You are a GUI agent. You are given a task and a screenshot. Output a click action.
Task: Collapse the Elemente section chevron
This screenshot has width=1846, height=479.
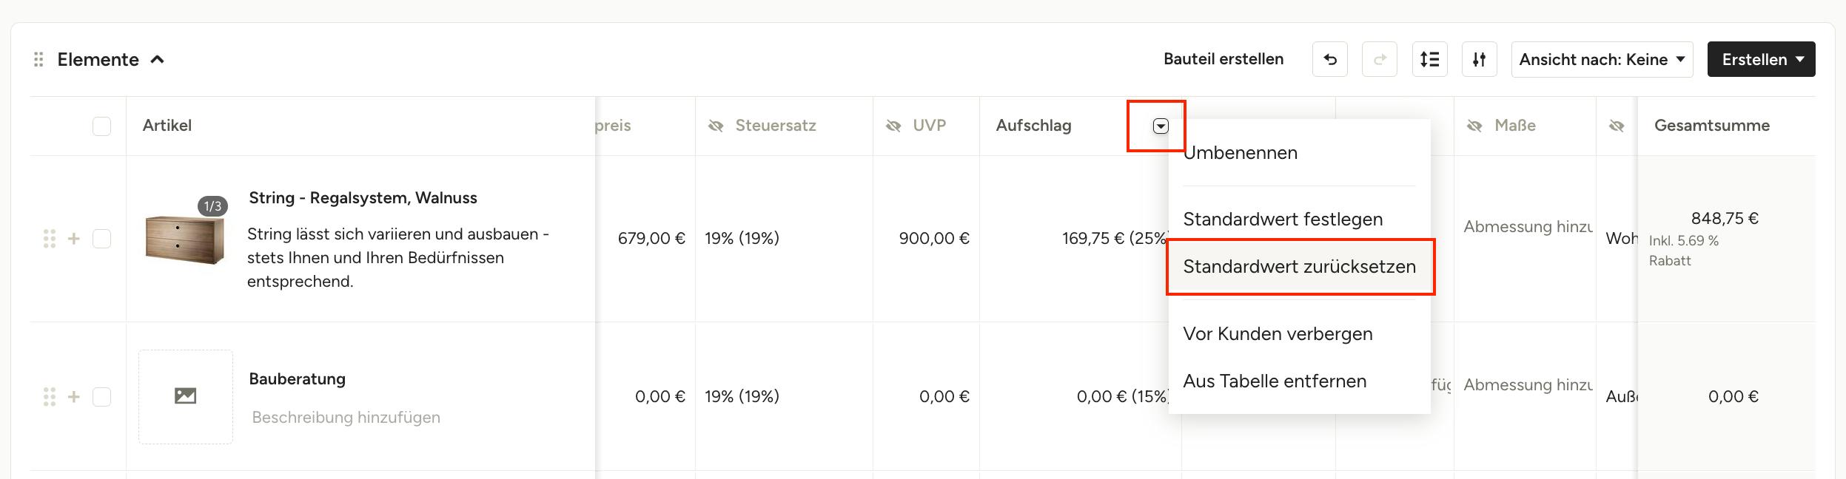tap(158, 59)
